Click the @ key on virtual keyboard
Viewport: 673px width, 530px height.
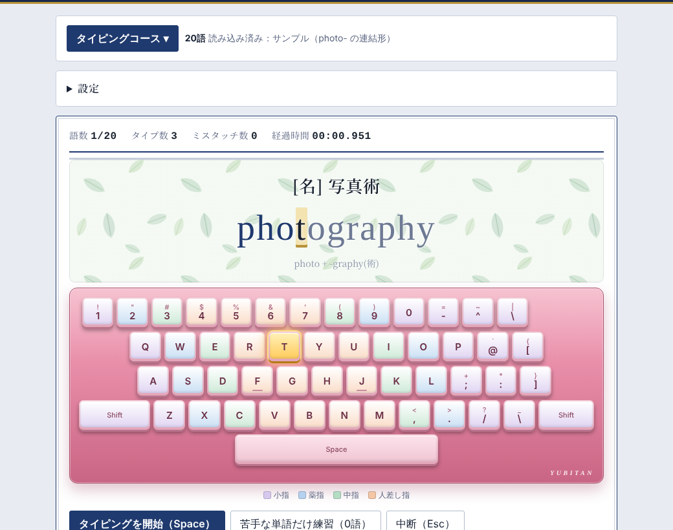pyautogui.click(x=492, y=346)
